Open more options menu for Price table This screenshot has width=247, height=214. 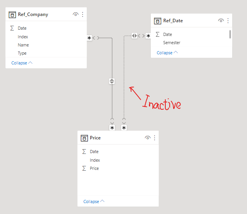click(155, 138)
